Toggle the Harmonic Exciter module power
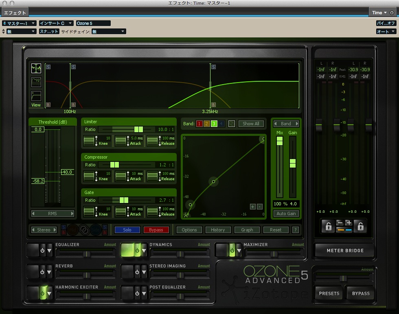The width and height of the screenshot is (399, 314). click(42, 293)
